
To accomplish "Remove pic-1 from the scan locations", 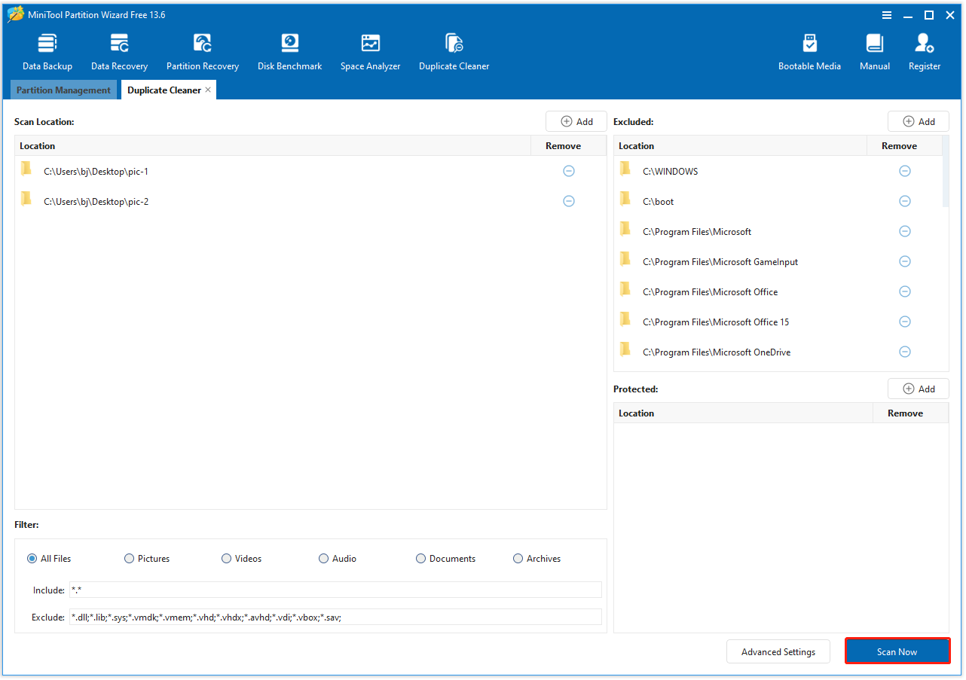I will pyautogui.click(x=569, y=171).
